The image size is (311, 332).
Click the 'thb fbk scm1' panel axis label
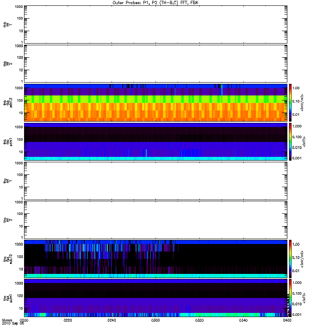pyautogui.click(x=8, y=142)
